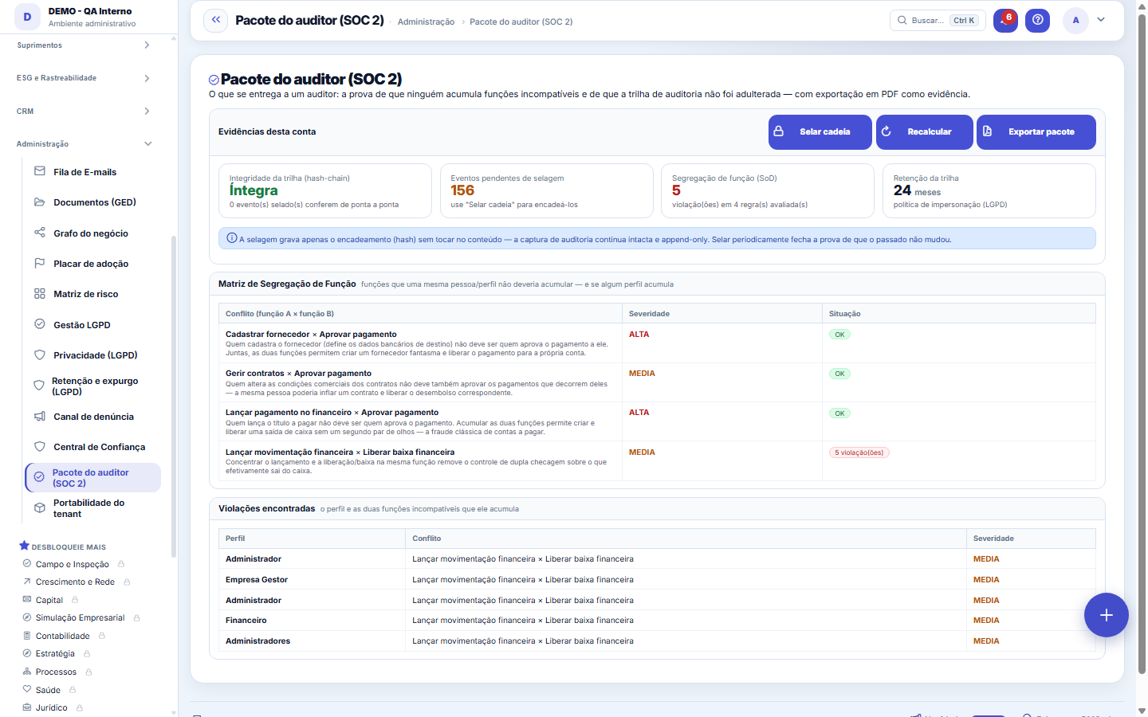Select the Canal de denúncia megaphone icon

39,416
